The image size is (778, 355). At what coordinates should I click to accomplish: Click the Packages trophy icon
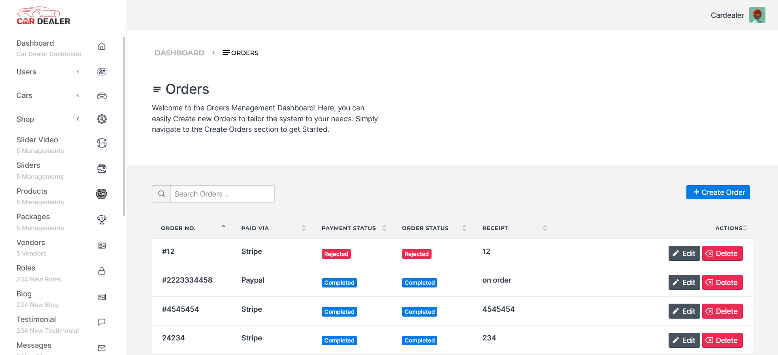pyautogui.click(x=102, y=220)
